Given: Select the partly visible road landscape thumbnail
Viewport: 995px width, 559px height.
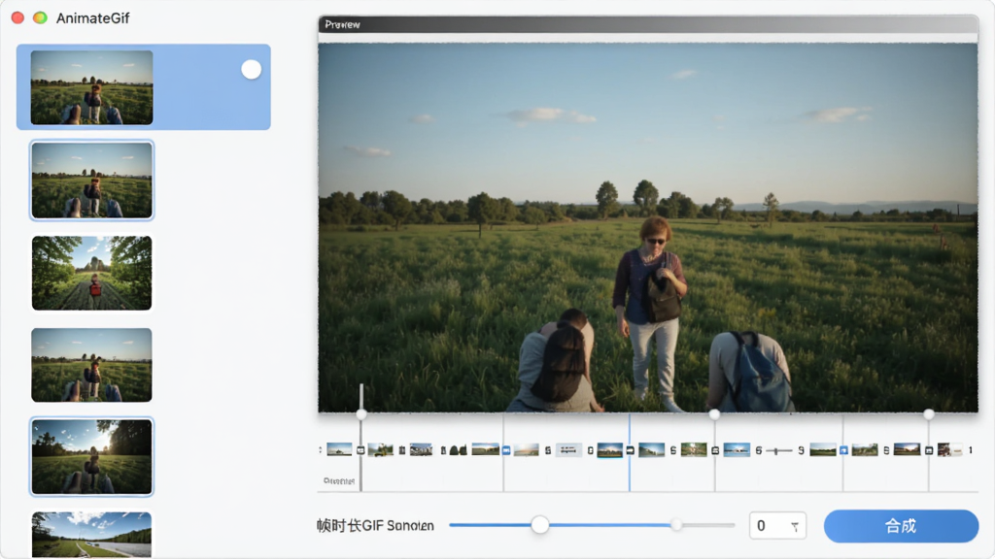Looking at the screenshot, I should pos(92,535).
